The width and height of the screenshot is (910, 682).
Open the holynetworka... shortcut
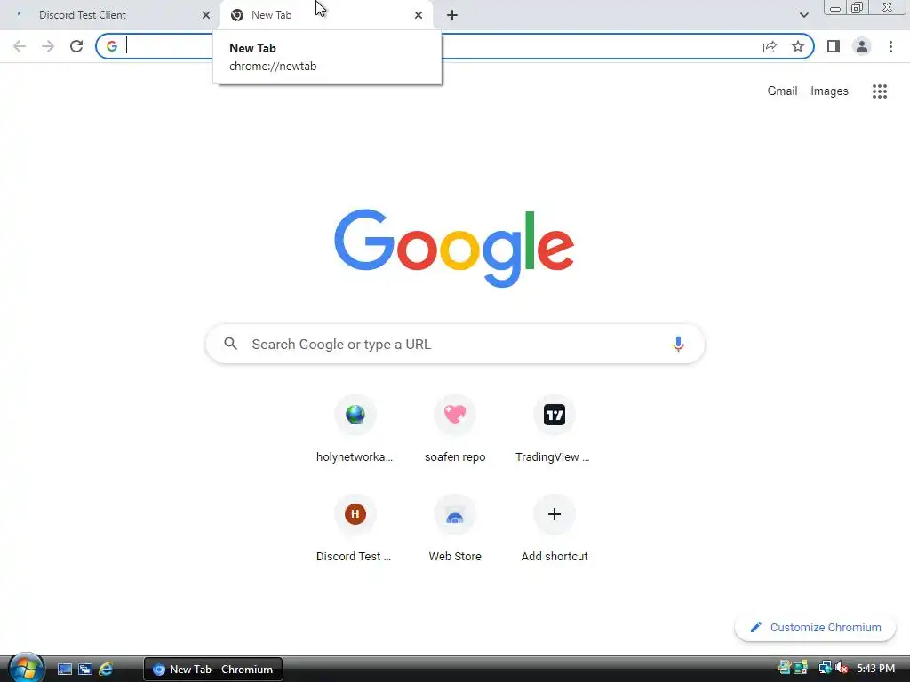[x=355, y=430]
